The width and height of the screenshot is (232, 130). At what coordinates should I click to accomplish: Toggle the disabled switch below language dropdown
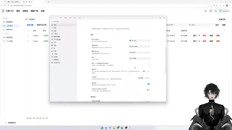(149, 64)
